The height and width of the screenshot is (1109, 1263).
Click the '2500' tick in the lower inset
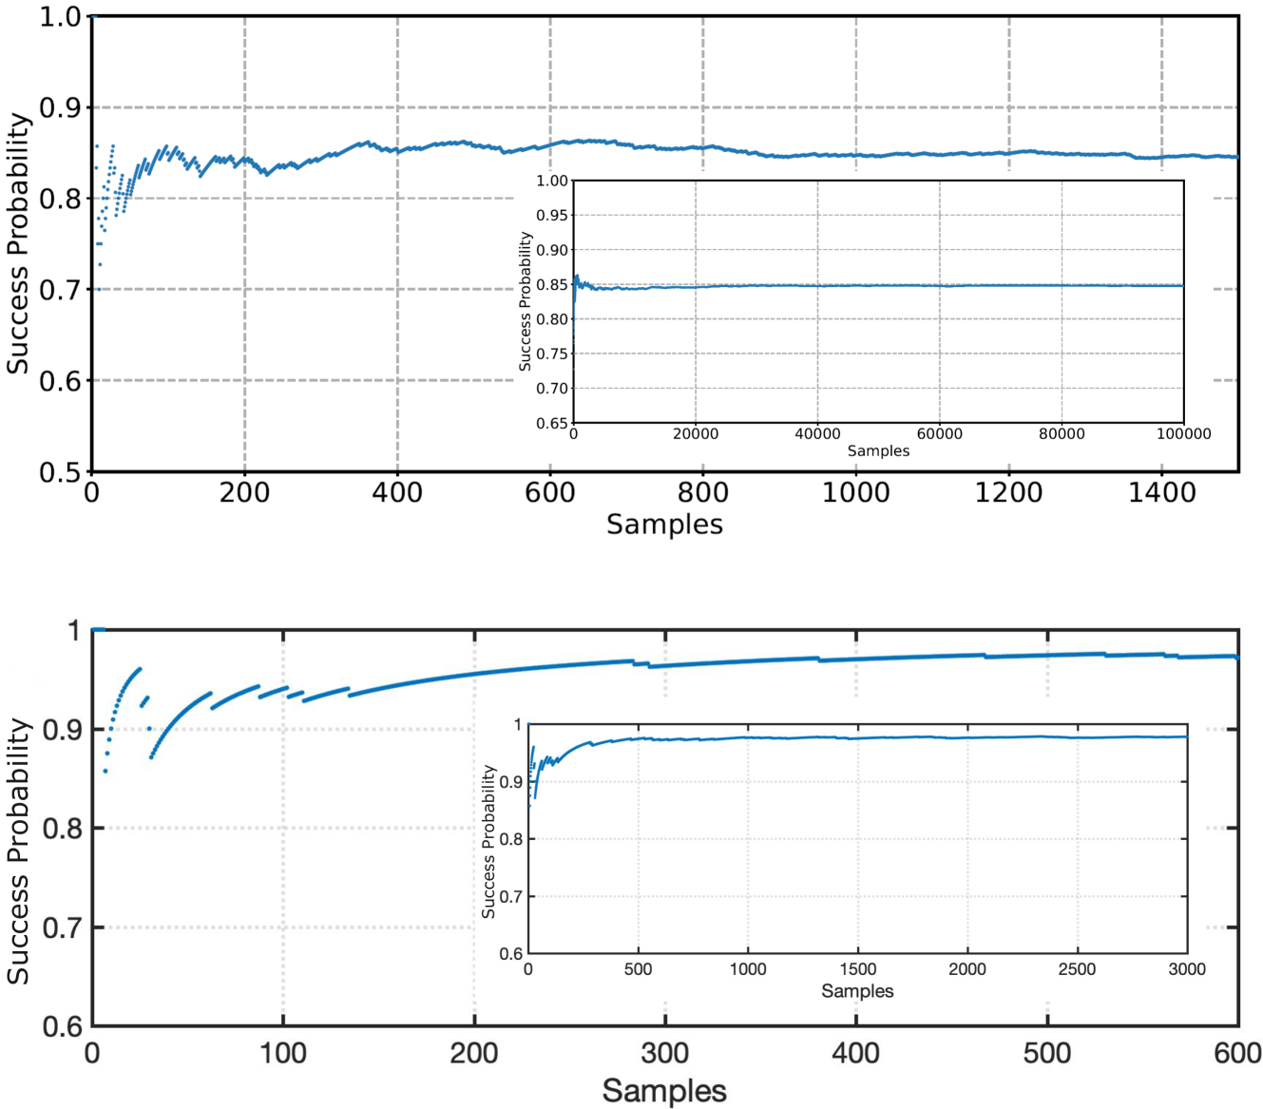coord(1077,969)
